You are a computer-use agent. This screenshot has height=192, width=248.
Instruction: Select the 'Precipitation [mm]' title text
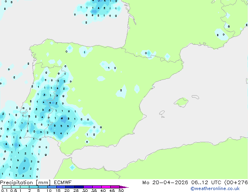click(25, 183)
